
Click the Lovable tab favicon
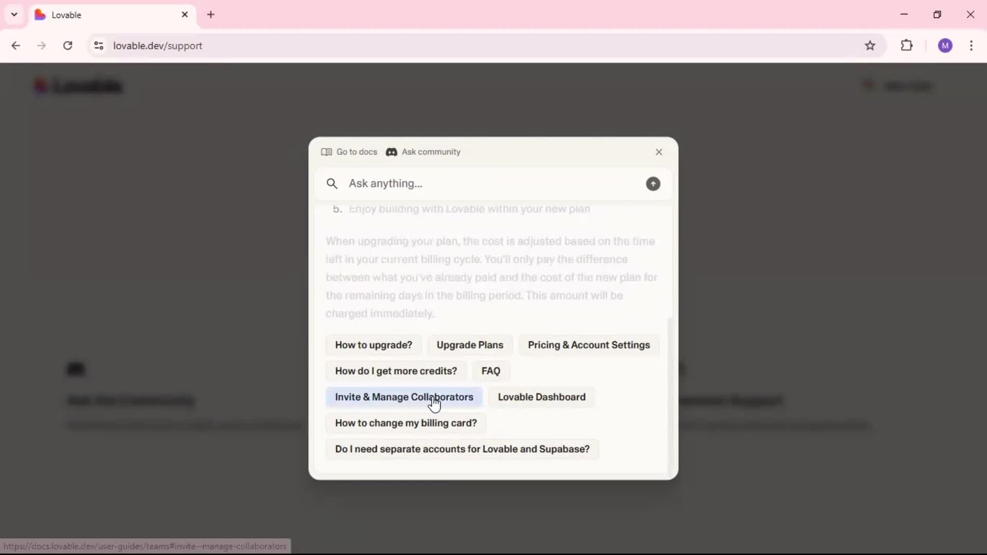(40, 15)
